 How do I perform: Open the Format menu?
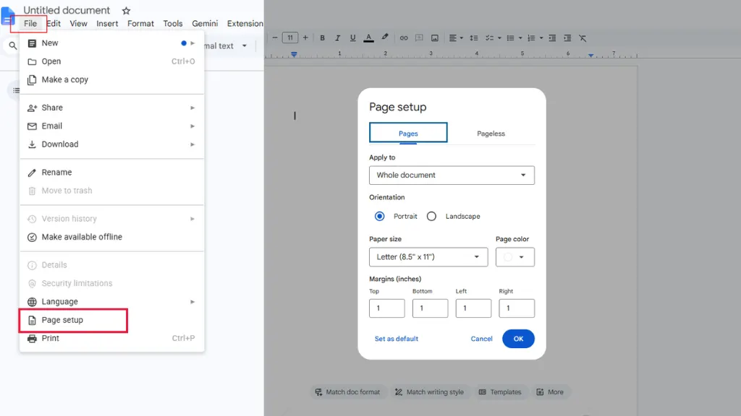tap(140, 24)
